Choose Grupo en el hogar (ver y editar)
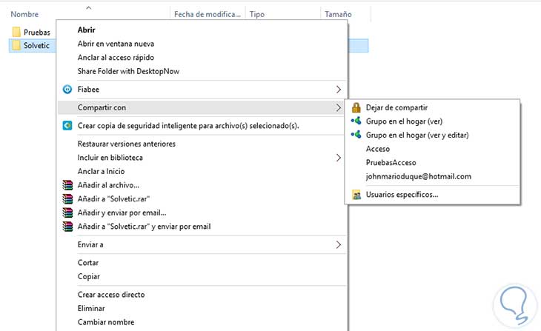This screenshot has height=331, width=541. tap(417, 135)
